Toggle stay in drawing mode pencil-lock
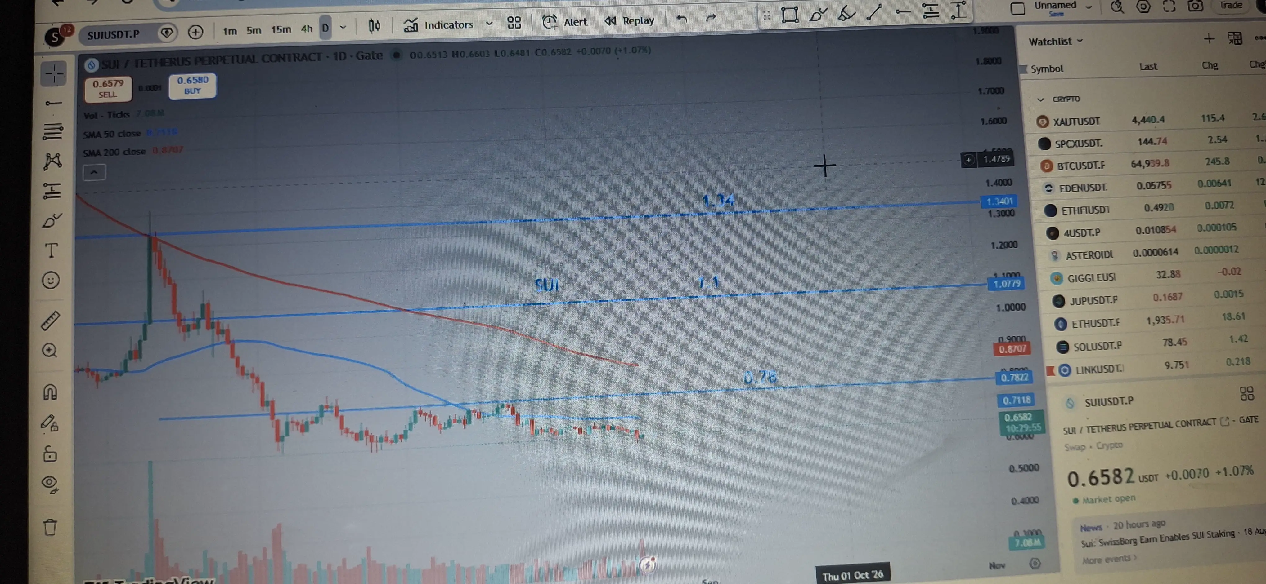Viewport: 1266px width, 584px height. pos(50,423)
